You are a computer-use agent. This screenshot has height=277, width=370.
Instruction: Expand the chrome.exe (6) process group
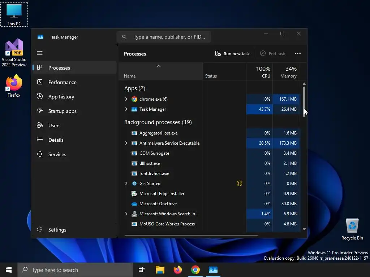coord(126,99)
